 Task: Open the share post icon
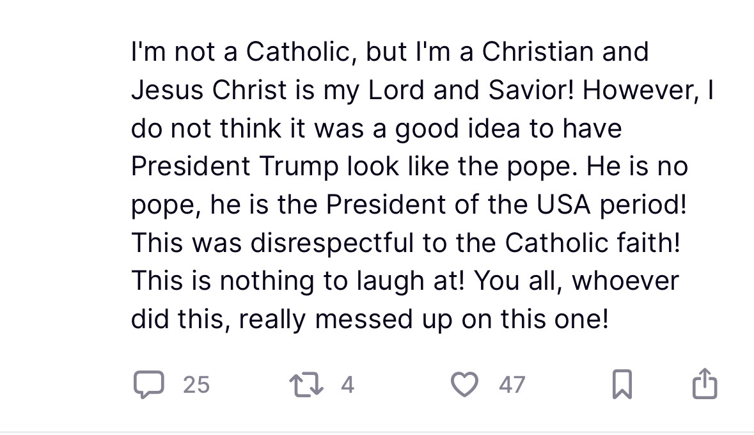tap(705, 384)
